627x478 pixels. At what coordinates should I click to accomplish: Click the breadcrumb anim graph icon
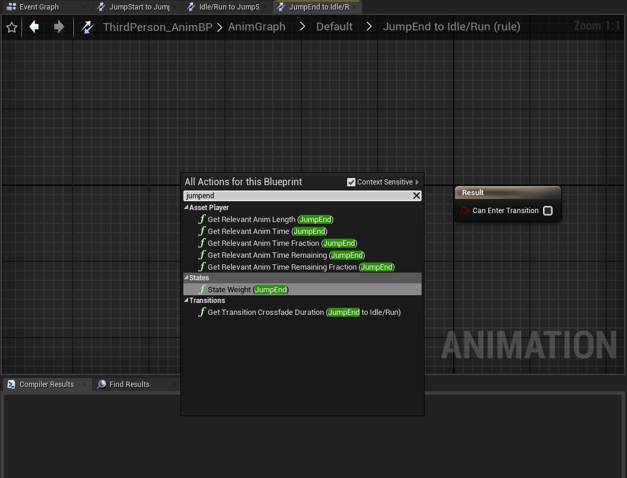point(87,27)
